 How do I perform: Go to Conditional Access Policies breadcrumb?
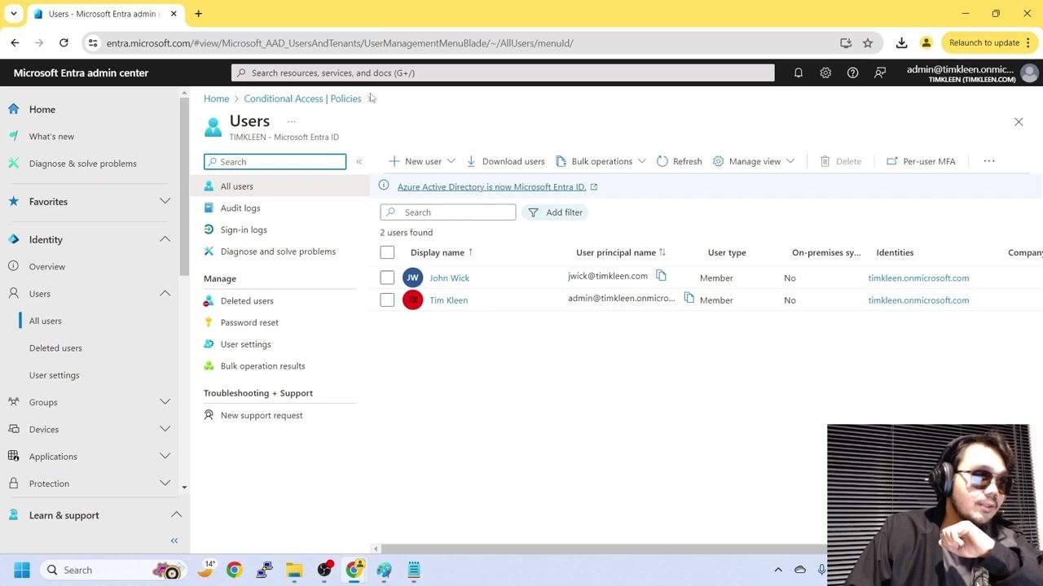pos(302,98)
